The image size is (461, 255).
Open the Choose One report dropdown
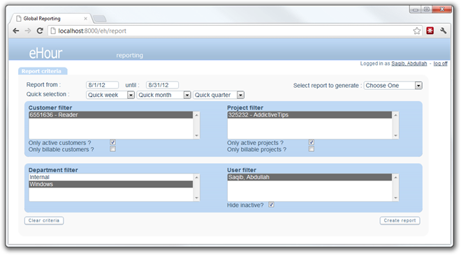click(393, 86)
